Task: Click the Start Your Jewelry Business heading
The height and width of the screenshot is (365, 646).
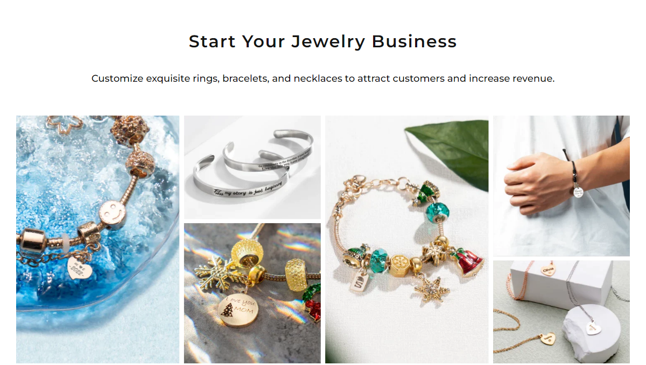Action: click(x=322, y=41)
